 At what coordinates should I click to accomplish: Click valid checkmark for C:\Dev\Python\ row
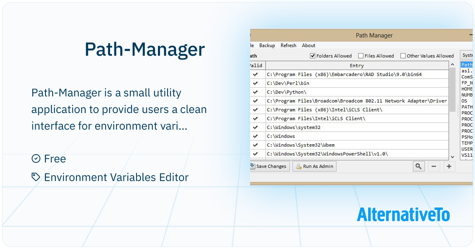tap(255, 92)
